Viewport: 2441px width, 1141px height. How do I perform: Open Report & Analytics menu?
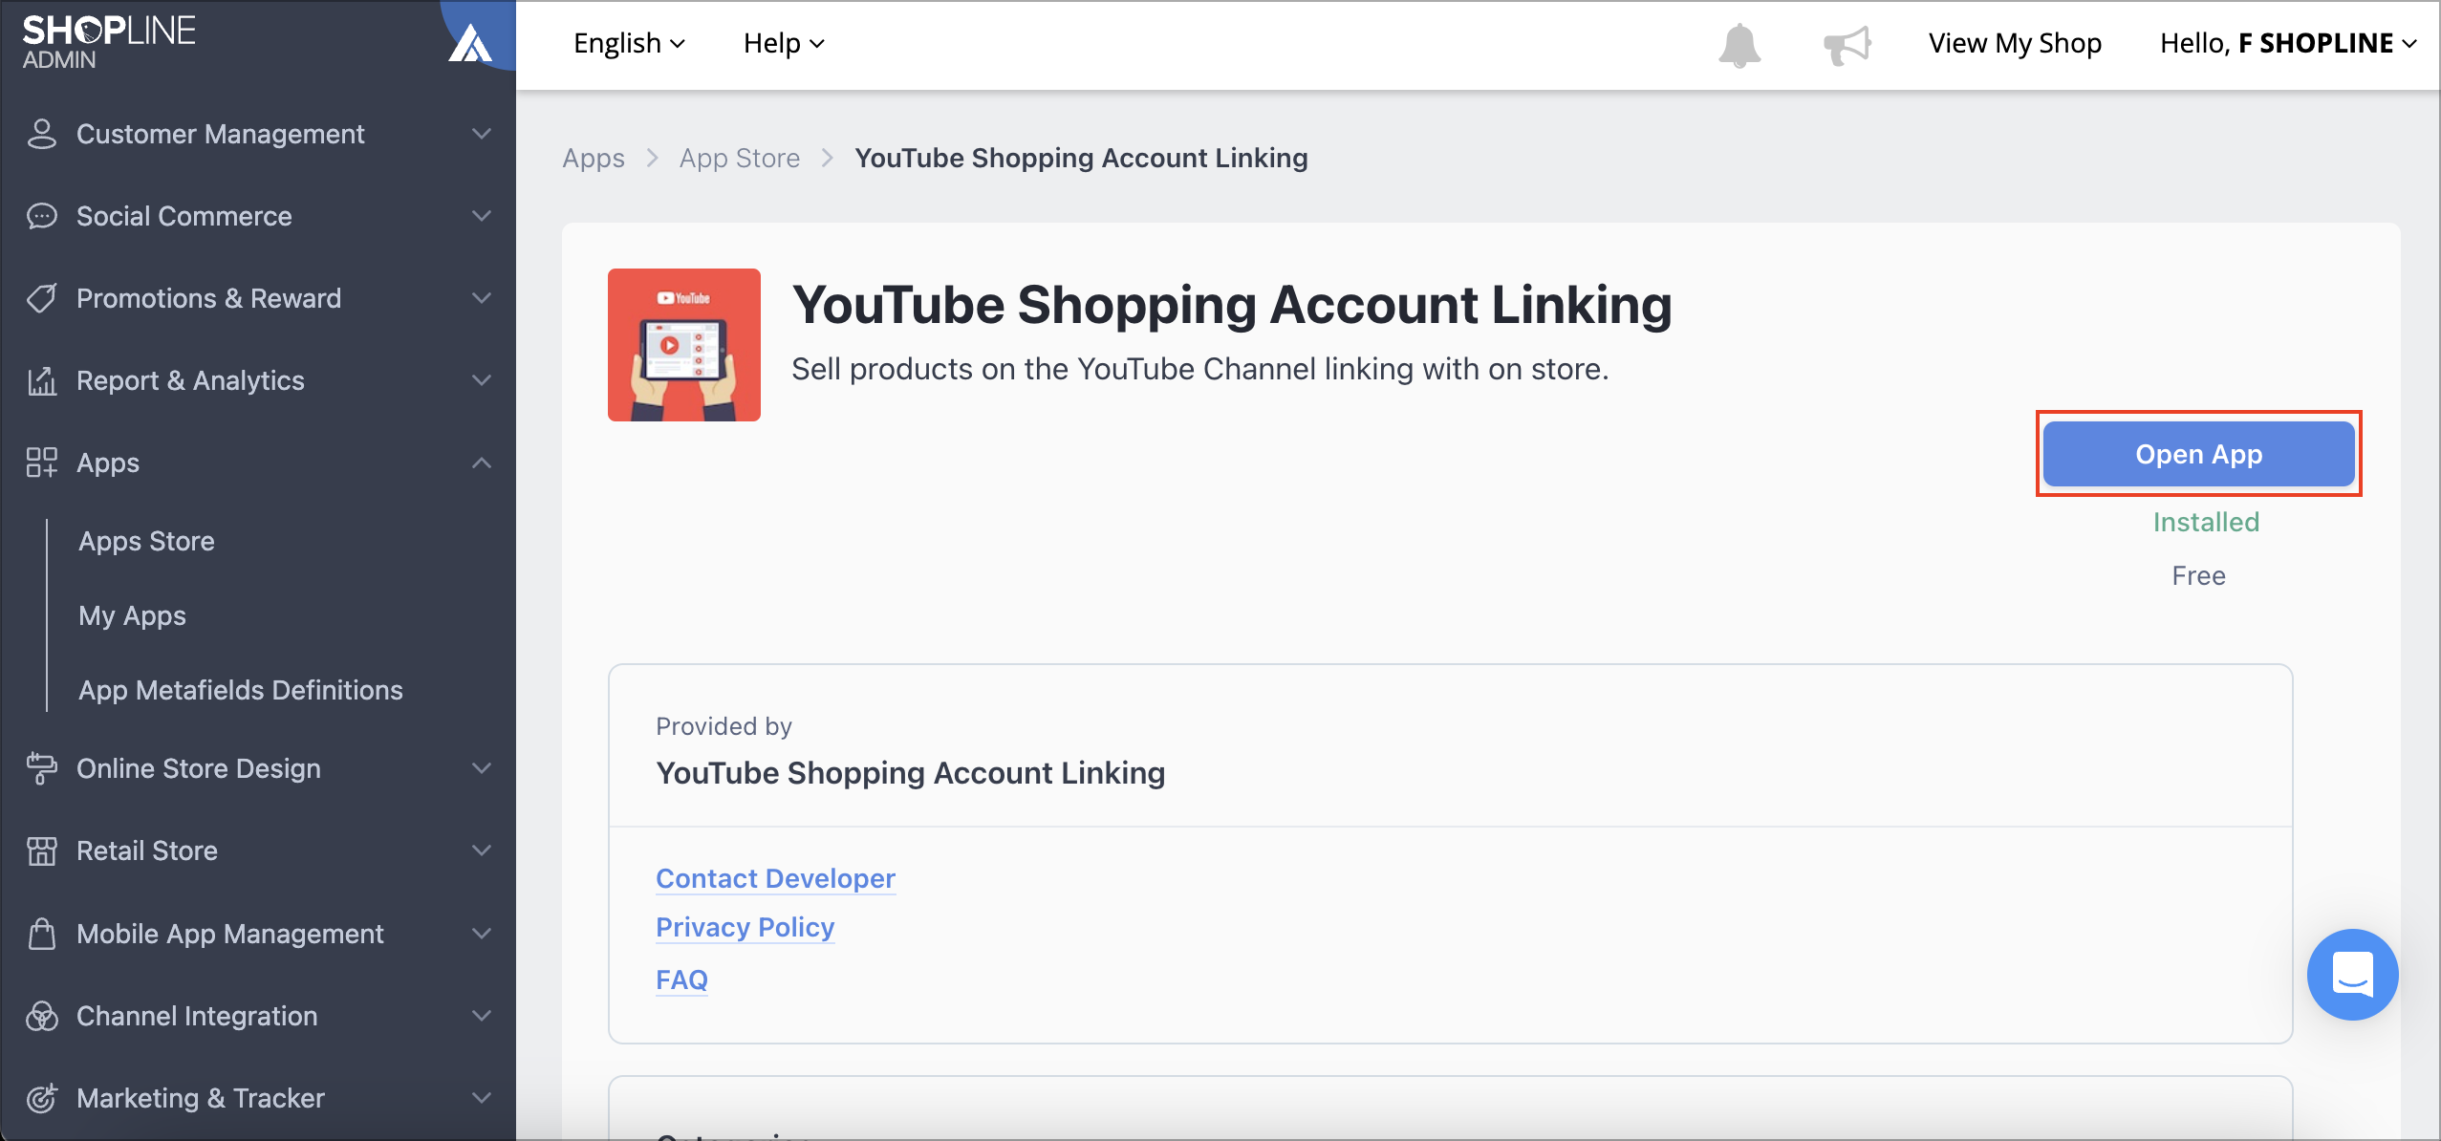(x=258, y=380)
